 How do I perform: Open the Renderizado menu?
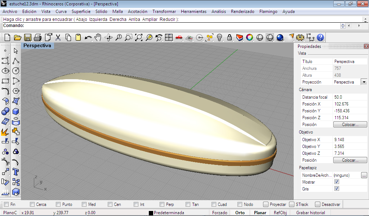243,12
